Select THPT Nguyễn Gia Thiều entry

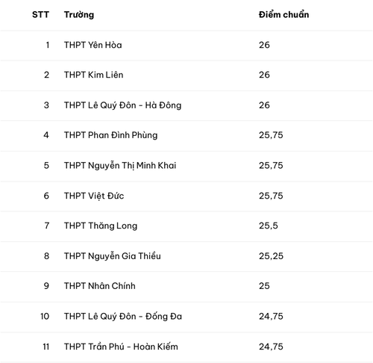(113, 256)
